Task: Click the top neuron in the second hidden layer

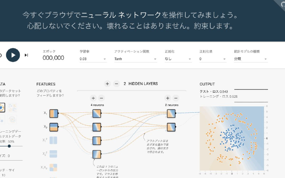Action: pos(171,114)
